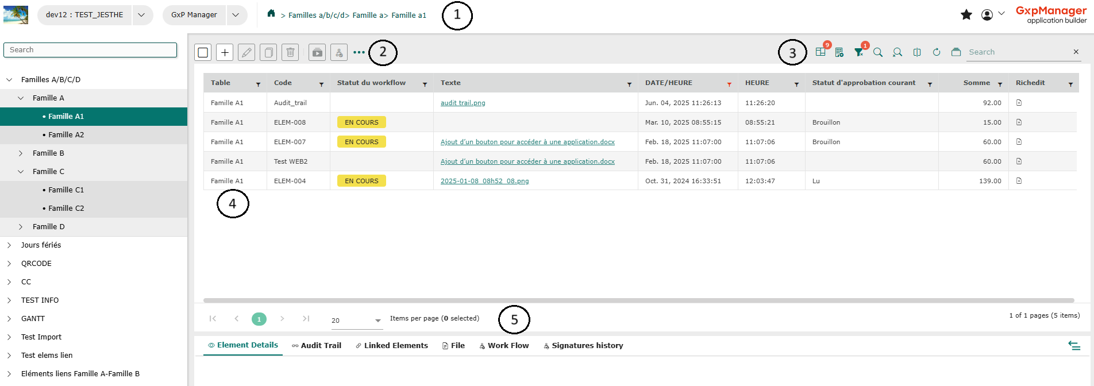Open the GxP Manager dropdown arrow
This screenshot has width=1094, height=386.
[236, 15]
